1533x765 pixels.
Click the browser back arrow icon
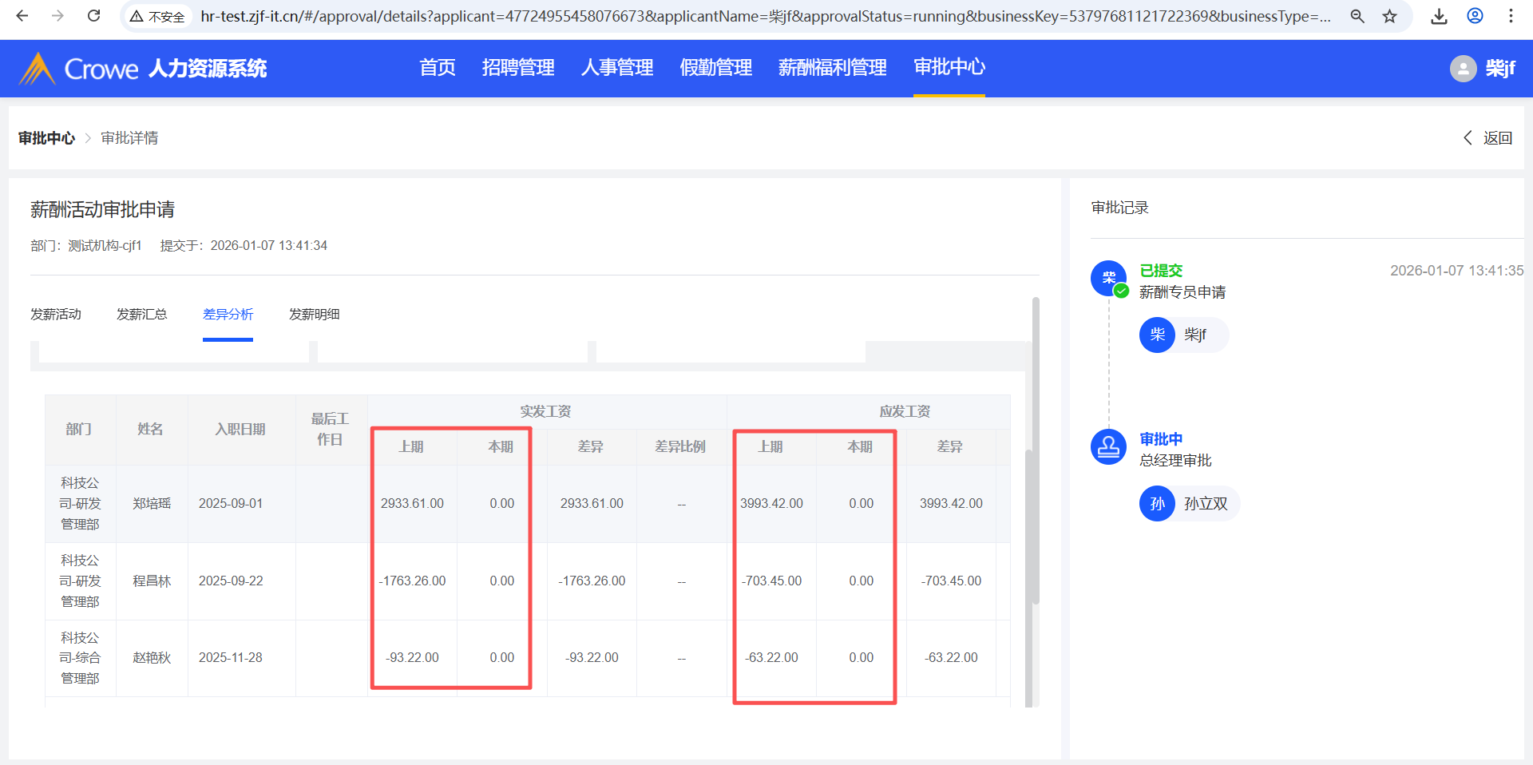point(22,16)
